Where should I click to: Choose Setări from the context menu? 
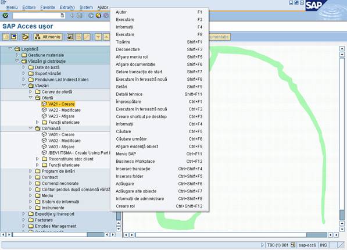tap(159, 87)
